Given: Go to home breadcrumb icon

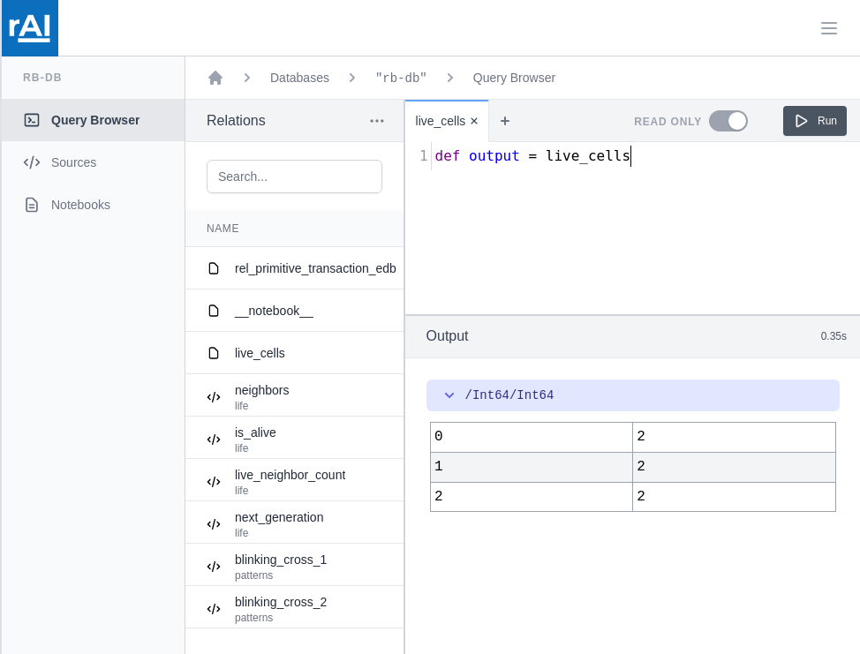Looking at the screenshot, I should tap(215, 78).
